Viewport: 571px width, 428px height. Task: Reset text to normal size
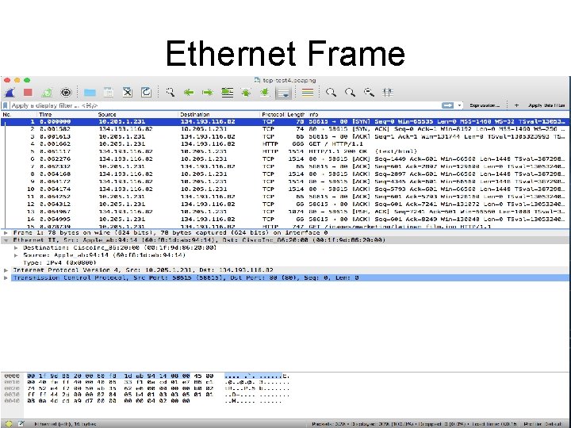369,93
